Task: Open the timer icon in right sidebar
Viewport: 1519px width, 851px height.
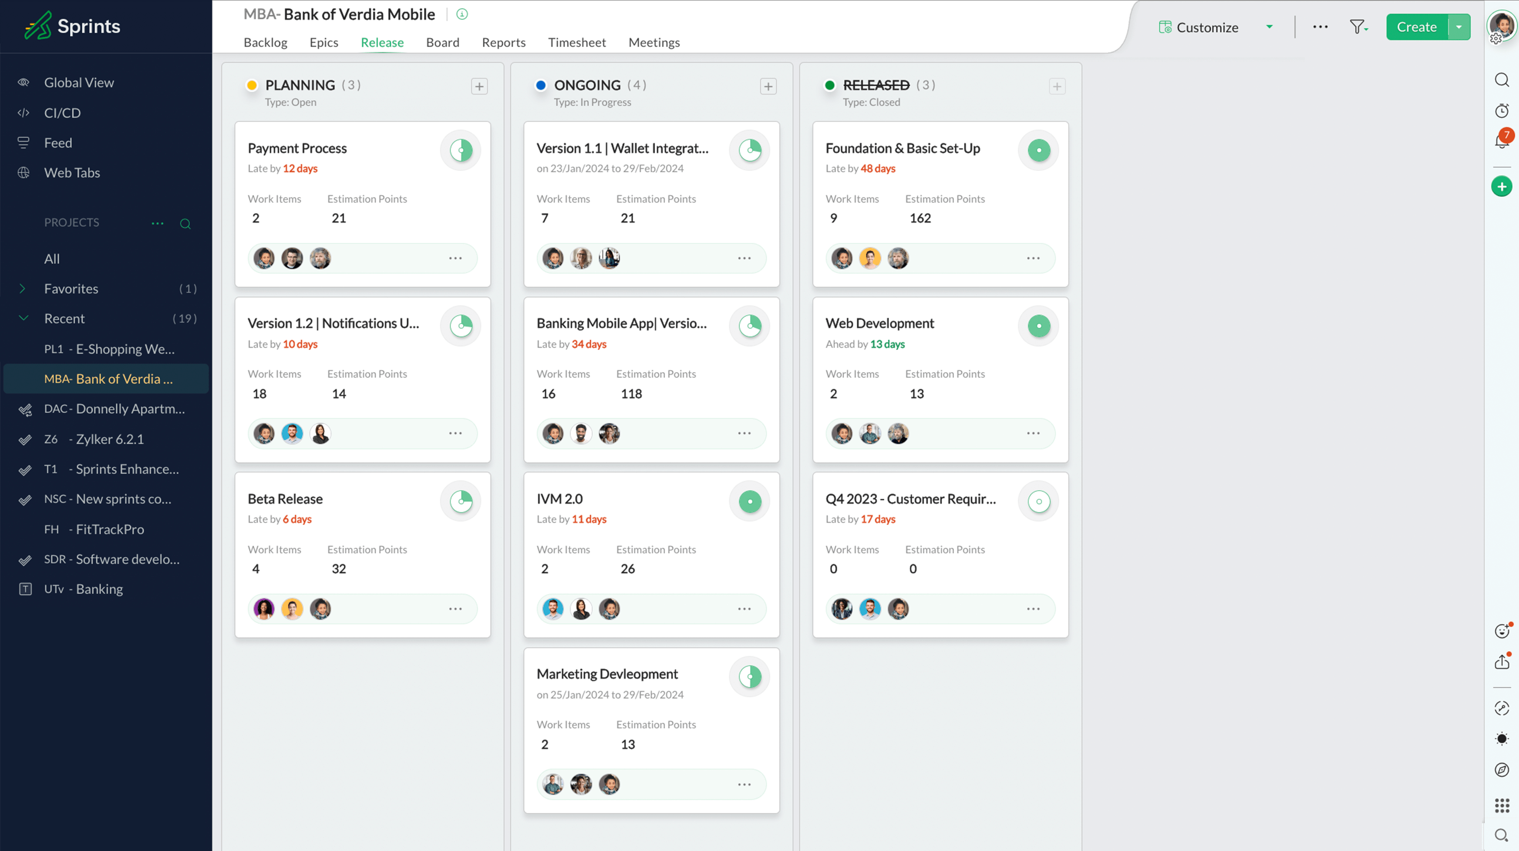Action: (x=1501, y=111)
